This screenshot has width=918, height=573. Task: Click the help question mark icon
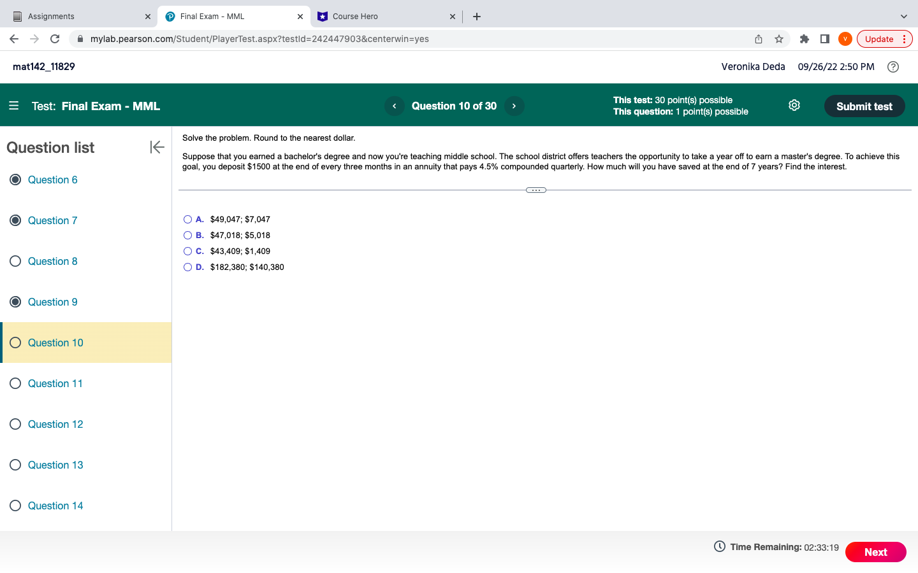[x=892, y=66]
